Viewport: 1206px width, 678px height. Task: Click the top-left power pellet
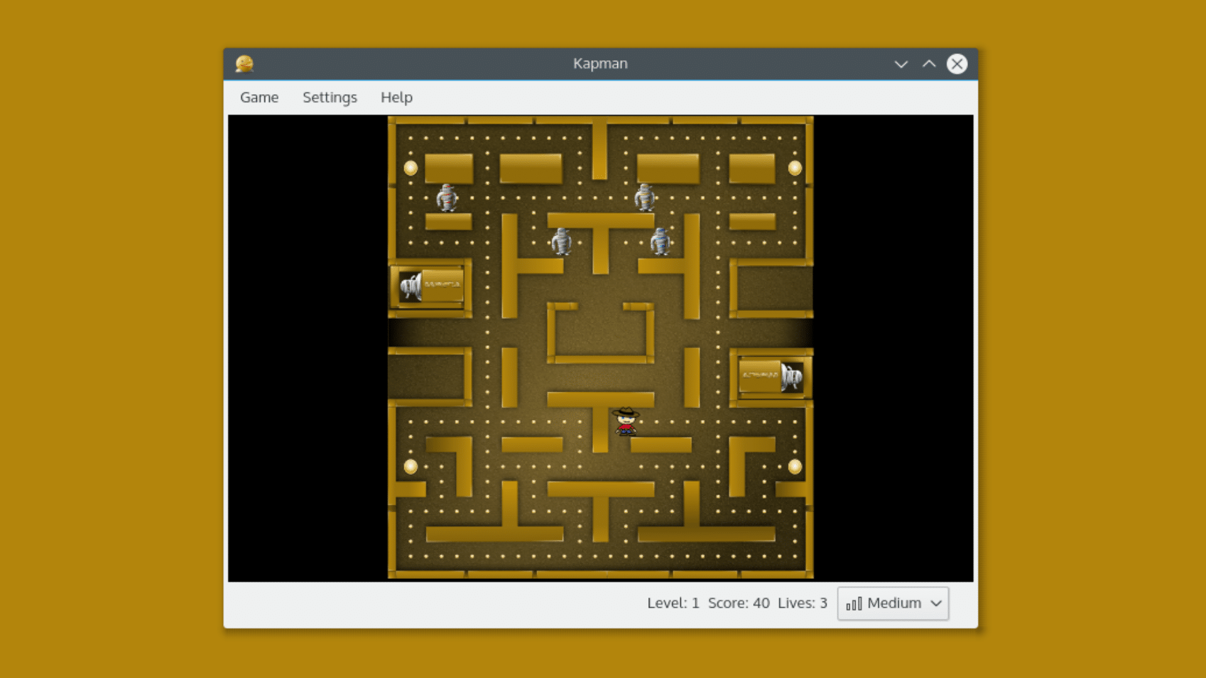411,168
